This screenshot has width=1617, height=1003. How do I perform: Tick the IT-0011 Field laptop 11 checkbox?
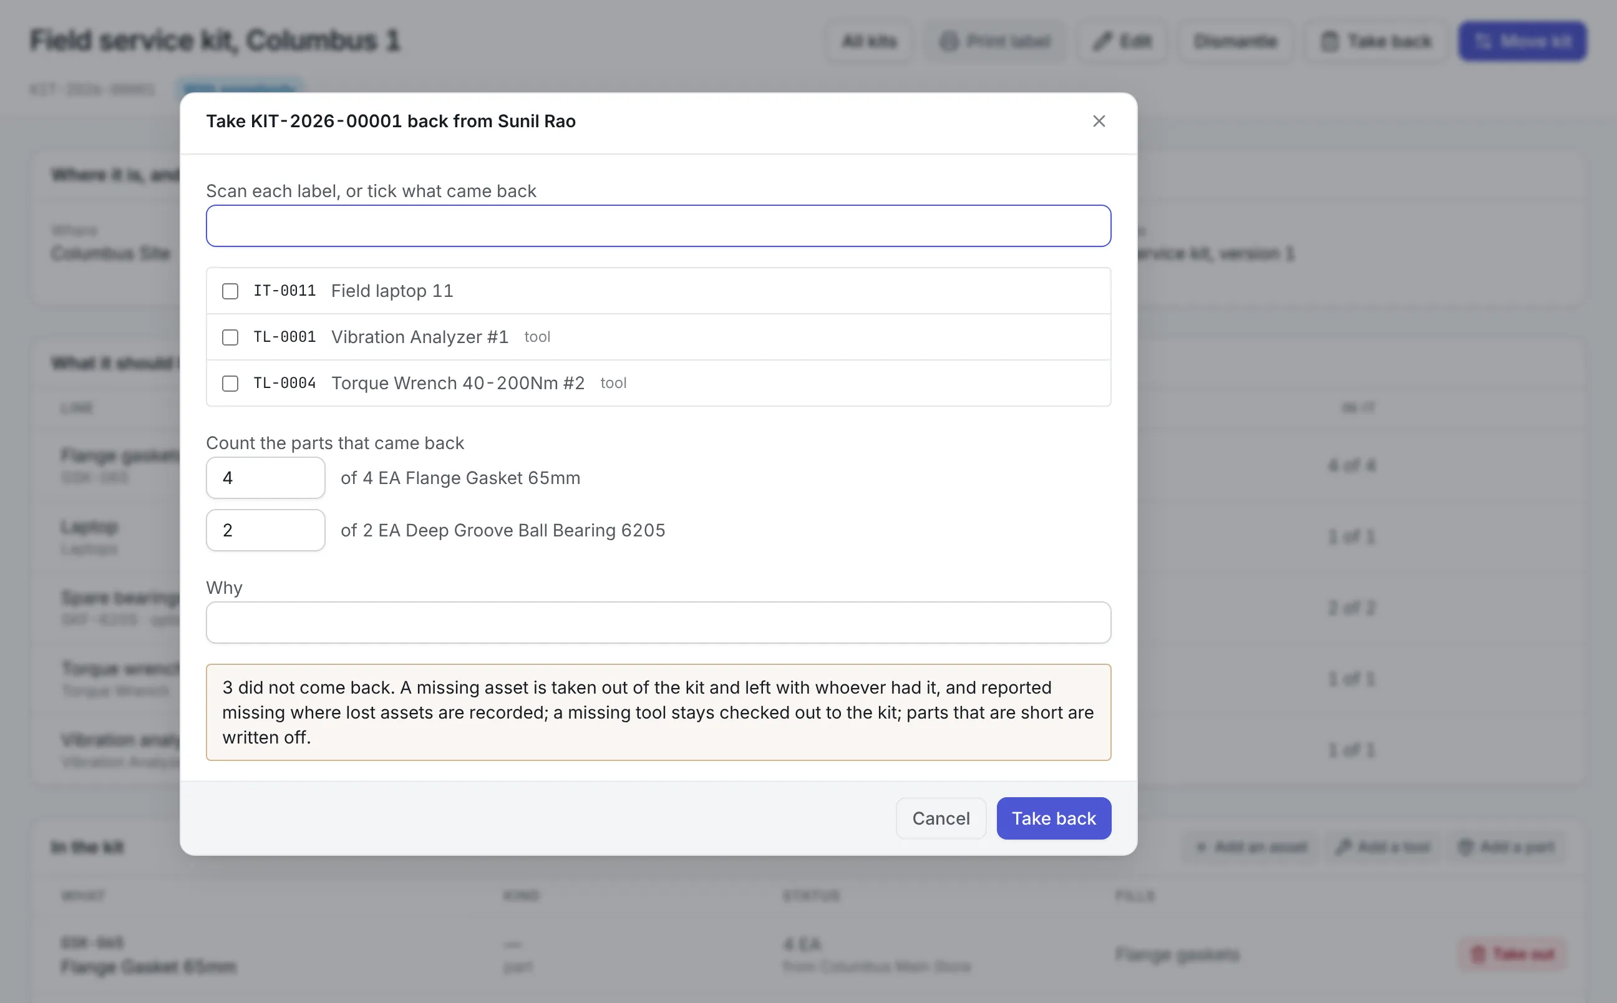coord(230,291)
